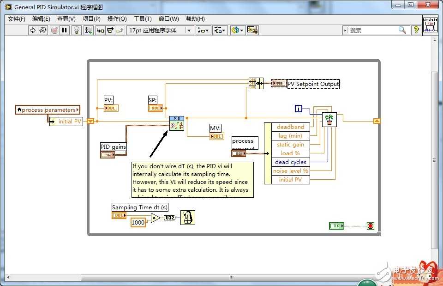Open the 工具(T) menu
Screen dimensions: 443x286
click(x=143, y=18)
